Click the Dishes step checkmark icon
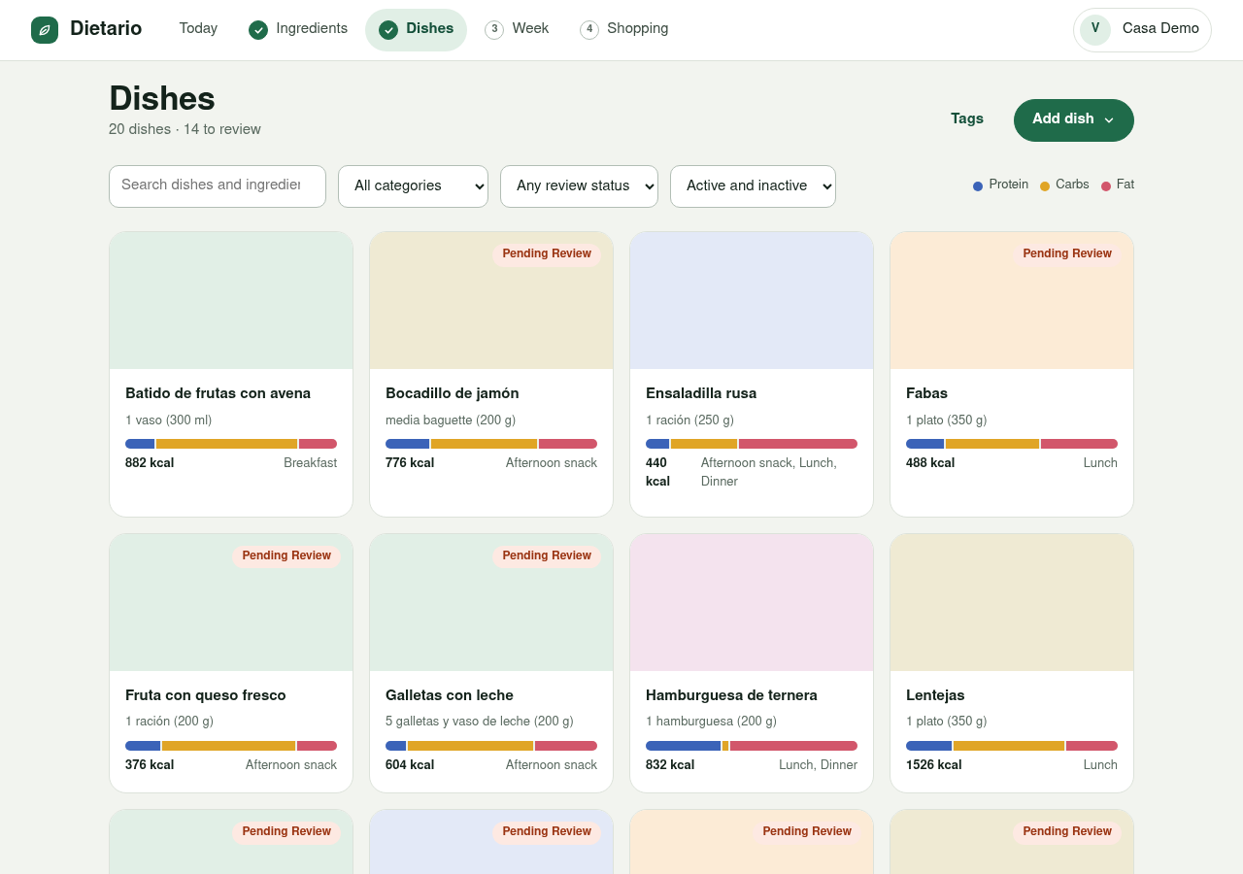Image resolution: width=1243 pixels, height=874 pixels. click(388, 30)
